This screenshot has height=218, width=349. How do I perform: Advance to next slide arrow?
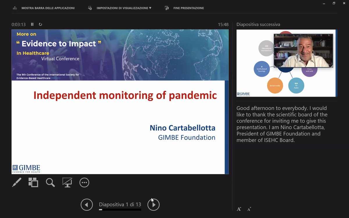click(x=154, y=205)
